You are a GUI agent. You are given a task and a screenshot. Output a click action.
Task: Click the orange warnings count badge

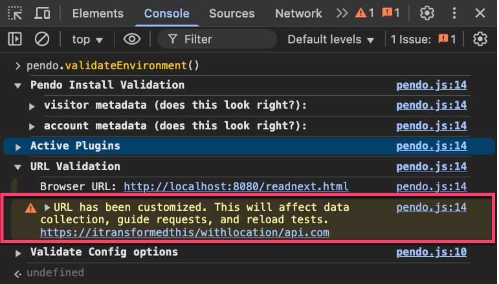tap(365, 13)
